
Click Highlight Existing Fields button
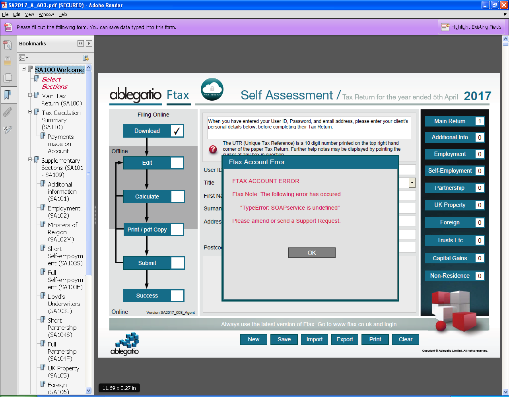(x=471, y=27)
